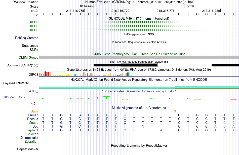The width and height of the screenshot is (239, 155).
Task: Click the orange Gaps label
Action: tap(34, 111)
